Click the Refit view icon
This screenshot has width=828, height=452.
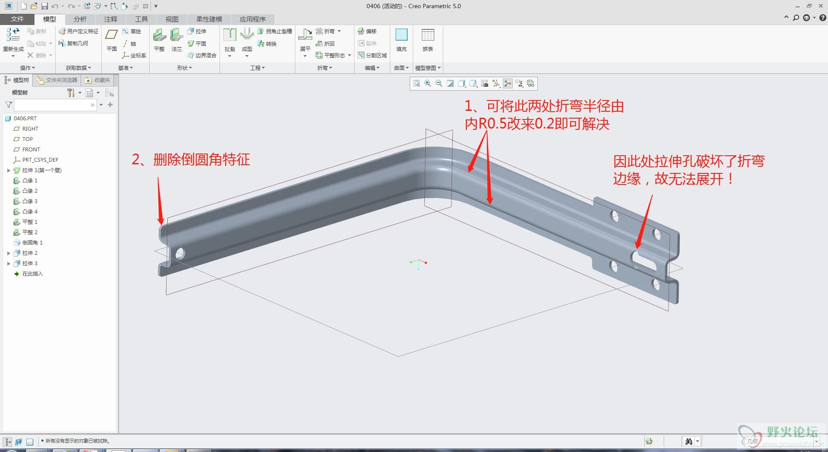pyautogui.click(x=416, y=83)
